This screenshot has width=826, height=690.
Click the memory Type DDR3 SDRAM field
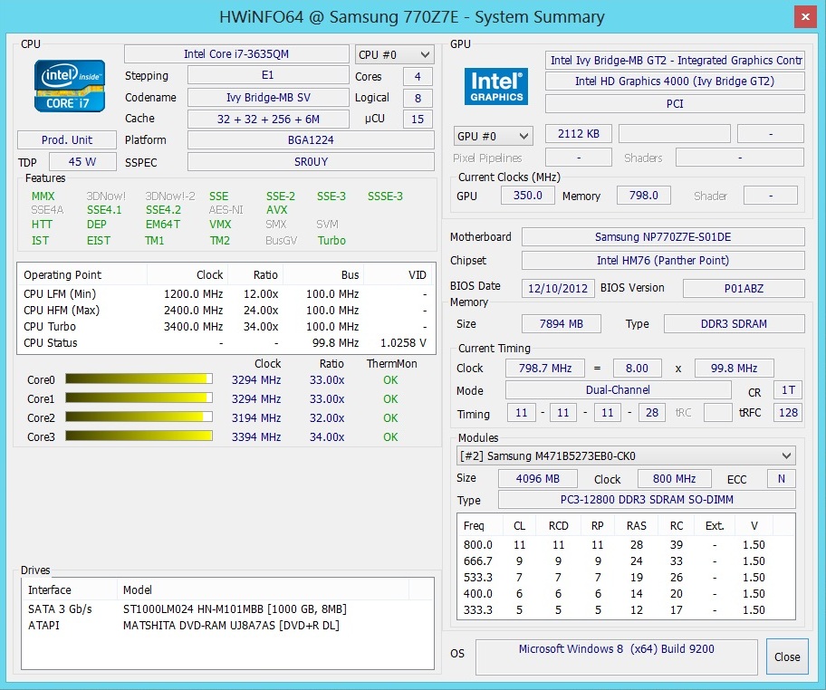[x=734, y=324]
